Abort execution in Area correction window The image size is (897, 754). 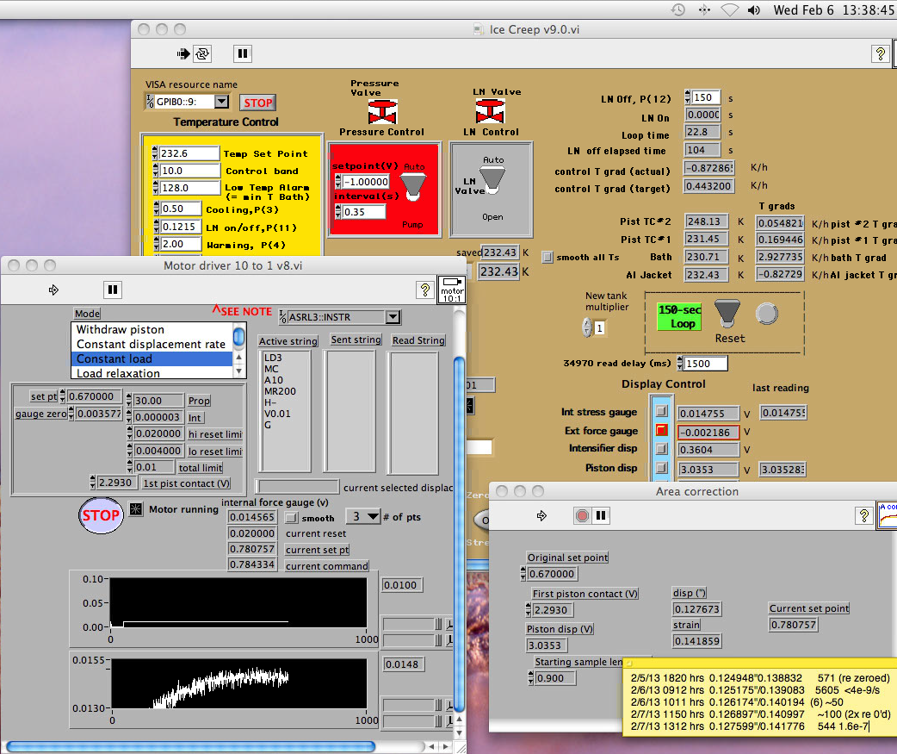pos(582,515)
